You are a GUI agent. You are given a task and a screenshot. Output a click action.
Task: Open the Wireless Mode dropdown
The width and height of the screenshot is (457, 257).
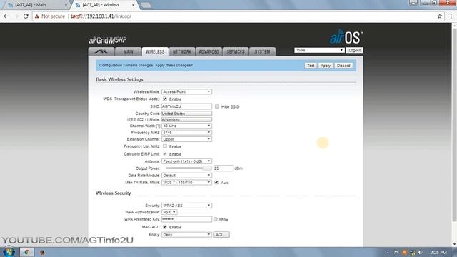point(186,91)
